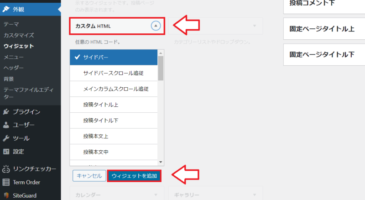This screenshot has width=365, height=200.
Task: Click the キャンセル button
Action: click(x=89, y=176)
